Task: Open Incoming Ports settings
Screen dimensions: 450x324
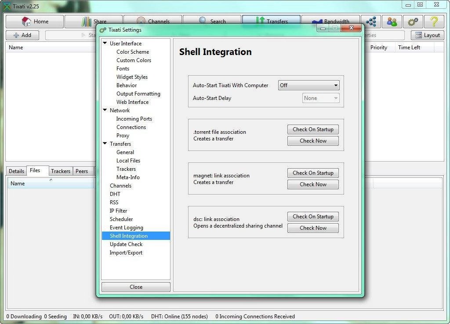Action: (x=134, y=119)
